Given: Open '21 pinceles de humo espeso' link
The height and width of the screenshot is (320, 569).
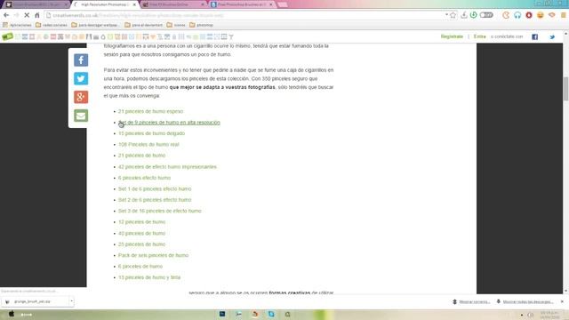Looking at the screenshot, I should [150, 111].
